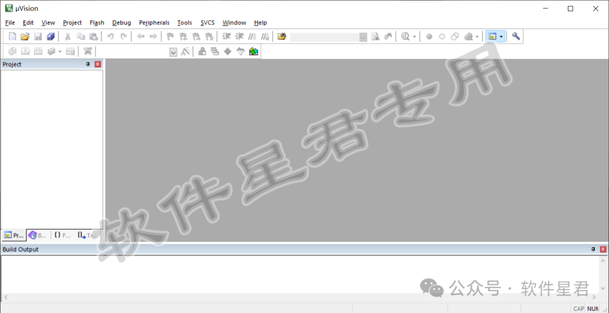The height and width of the screenshot is (313, 609).
Task: Switch to the Templates tab
Action: 87,235
